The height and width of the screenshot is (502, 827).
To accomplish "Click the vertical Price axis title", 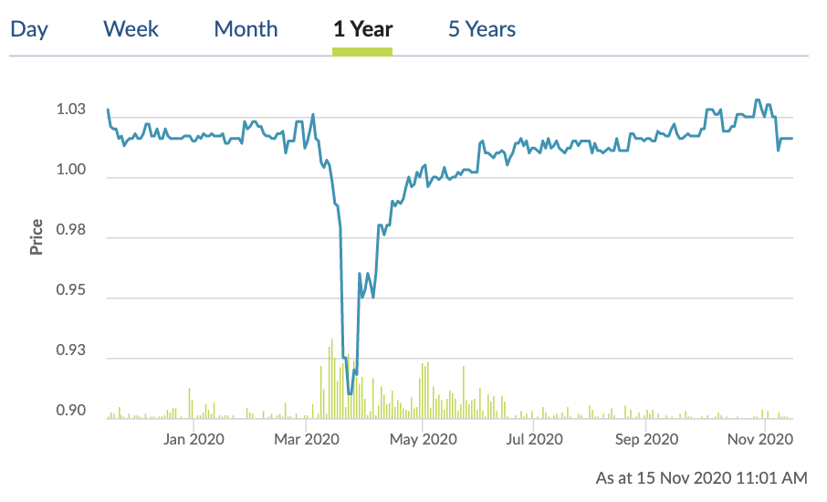I will coord(37,236).
